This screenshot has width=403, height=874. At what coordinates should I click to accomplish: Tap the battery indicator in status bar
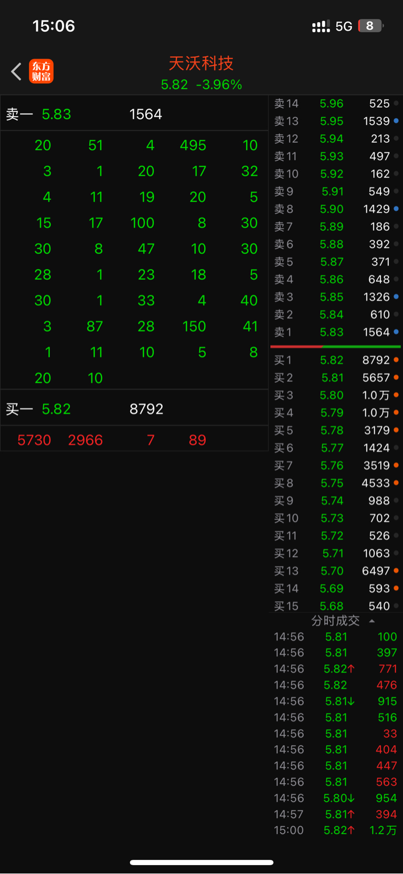coord(371,26)
